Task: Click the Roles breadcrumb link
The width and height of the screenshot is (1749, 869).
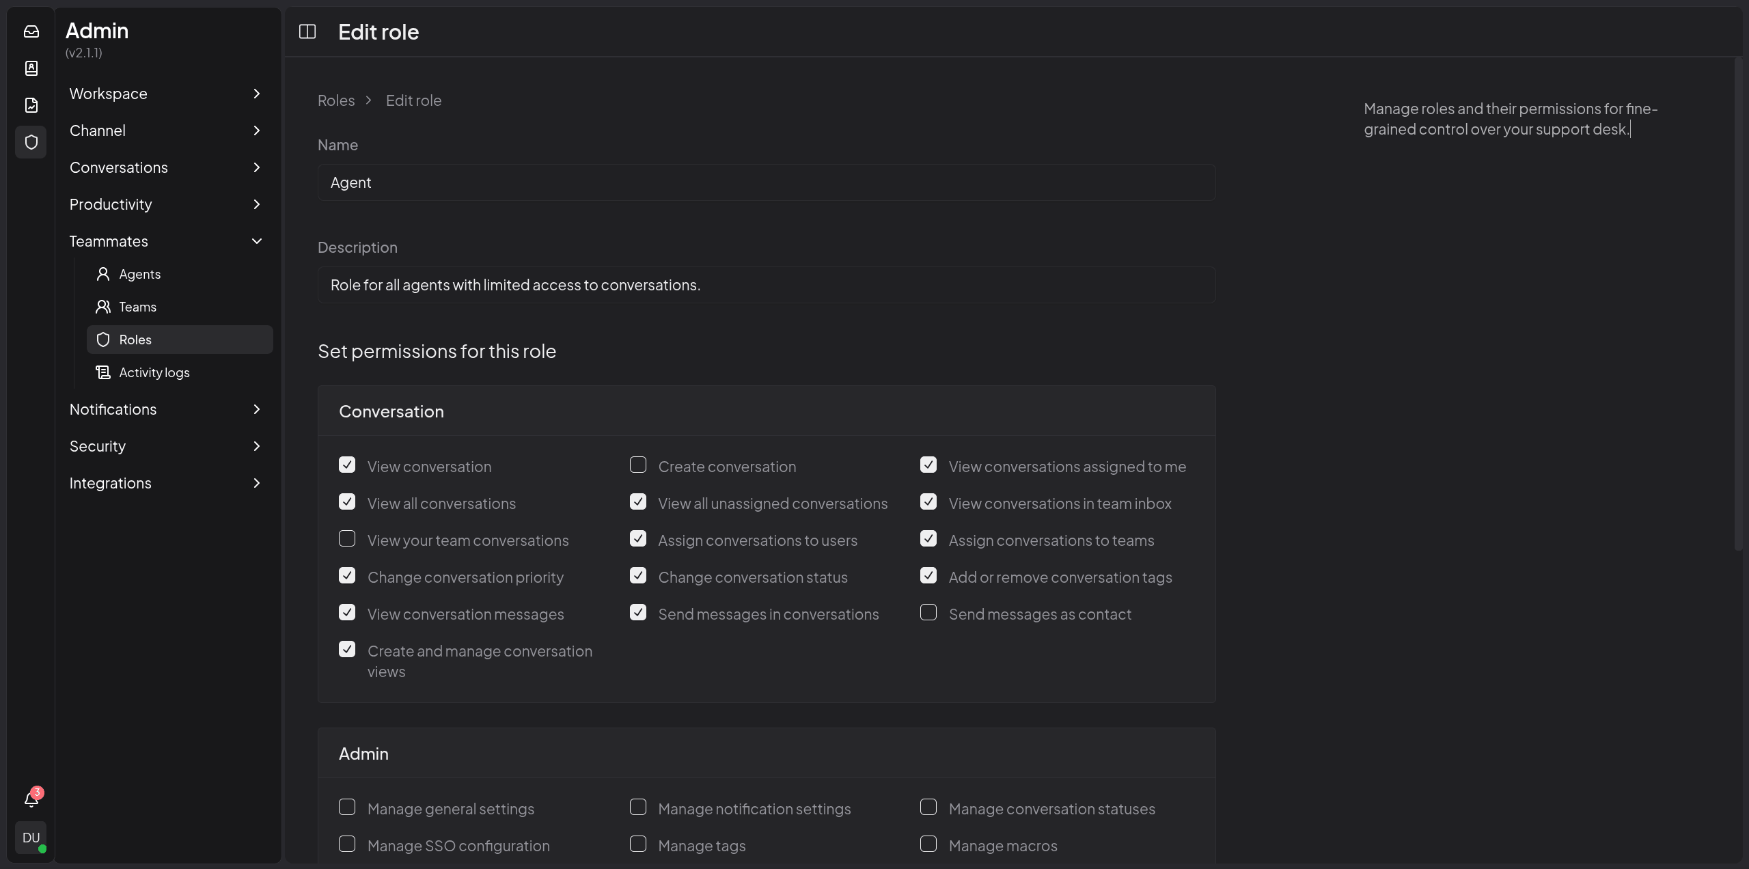Action: (336, 100)
